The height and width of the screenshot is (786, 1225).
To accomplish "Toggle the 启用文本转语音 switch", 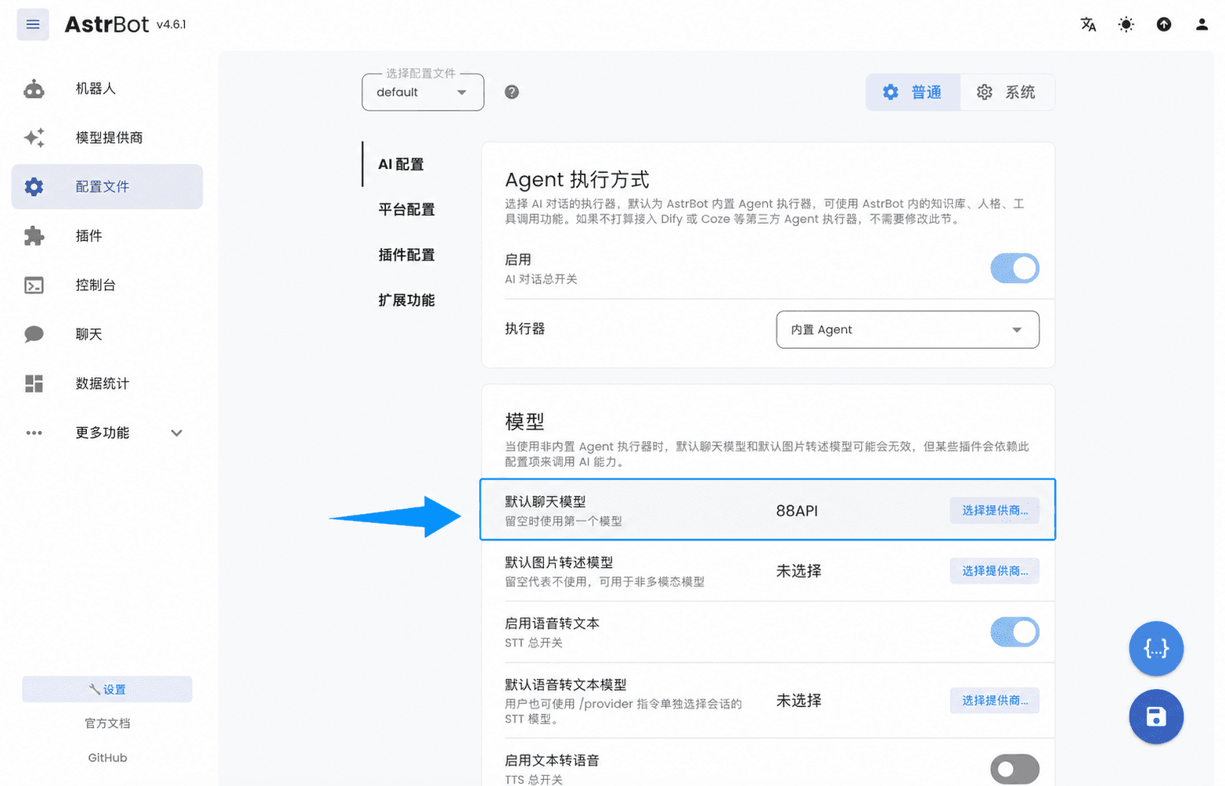I will pyautogui.click(x=1014, y=769).
